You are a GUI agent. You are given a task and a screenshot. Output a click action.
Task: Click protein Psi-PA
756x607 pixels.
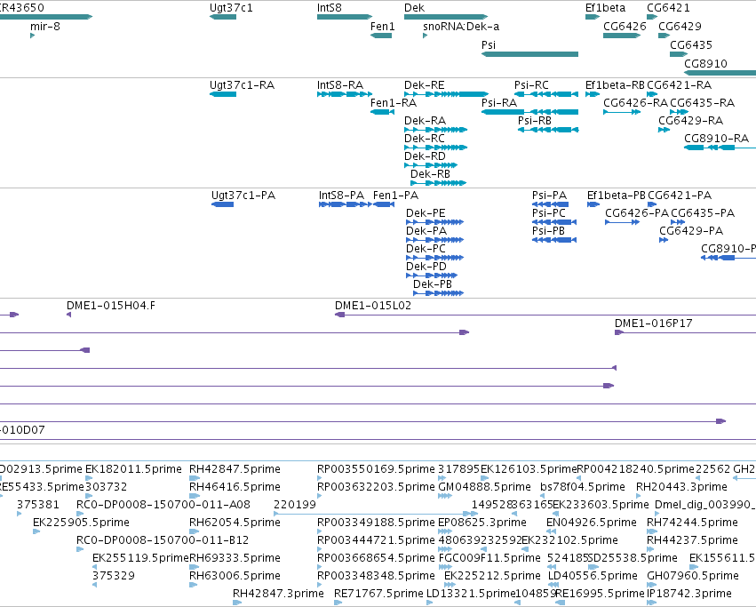549,196
